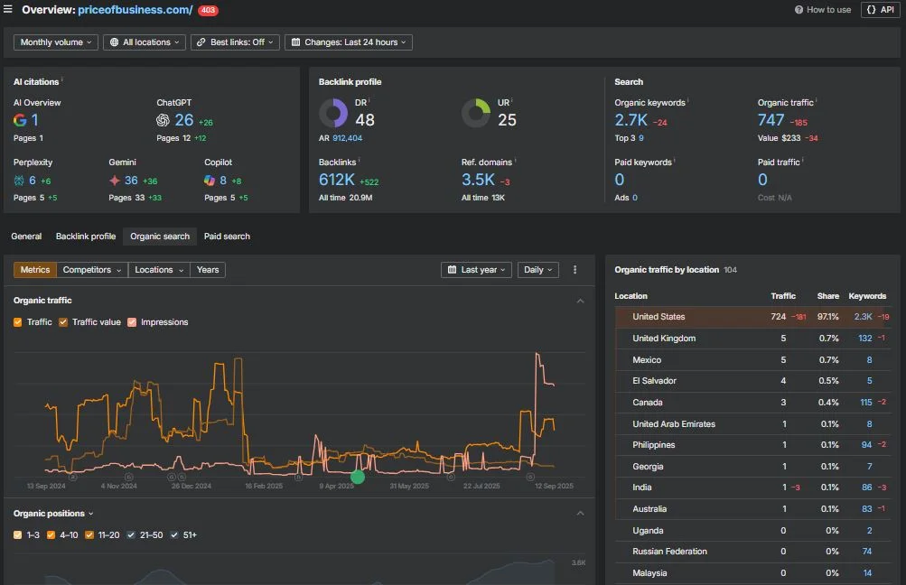Click the Copilot logo icon
The width and height of the screenshot is (906, 585).
click(x=210, y=181)
